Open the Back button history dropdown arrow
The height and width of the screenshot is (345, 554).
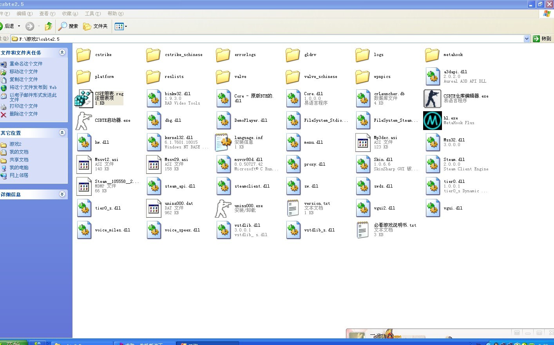tap(19, 26)
